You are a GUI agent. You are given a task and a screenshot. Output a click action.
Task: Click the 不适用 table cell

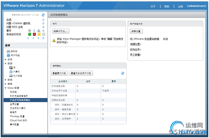(105, 91)
